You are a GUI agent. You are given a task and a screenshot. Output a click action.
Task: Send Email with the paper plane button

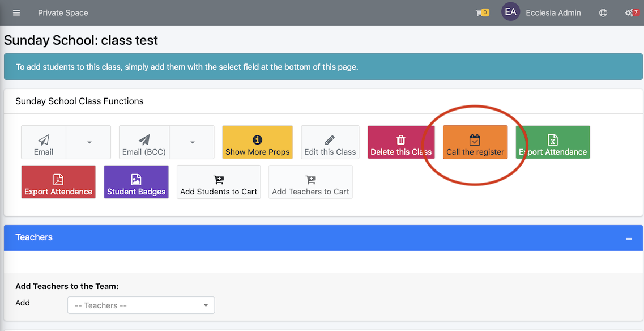tap(44, 142)
